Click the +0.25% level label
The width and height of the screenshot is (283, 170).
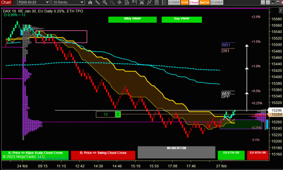click(257, 103)
